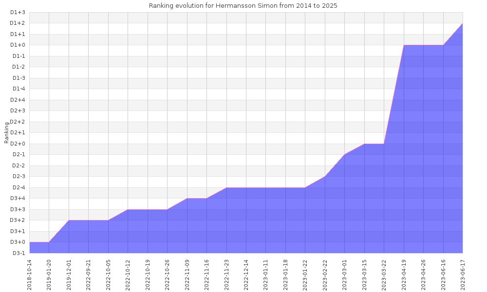The width and height of the screenshot is (487, 292).
Task: Click the line point at D2-1 on 2023-03-01
Action: click(x=345, y=155)
